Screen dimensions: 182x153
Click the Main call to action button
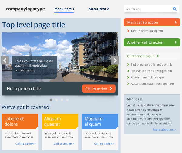(152, 22)
